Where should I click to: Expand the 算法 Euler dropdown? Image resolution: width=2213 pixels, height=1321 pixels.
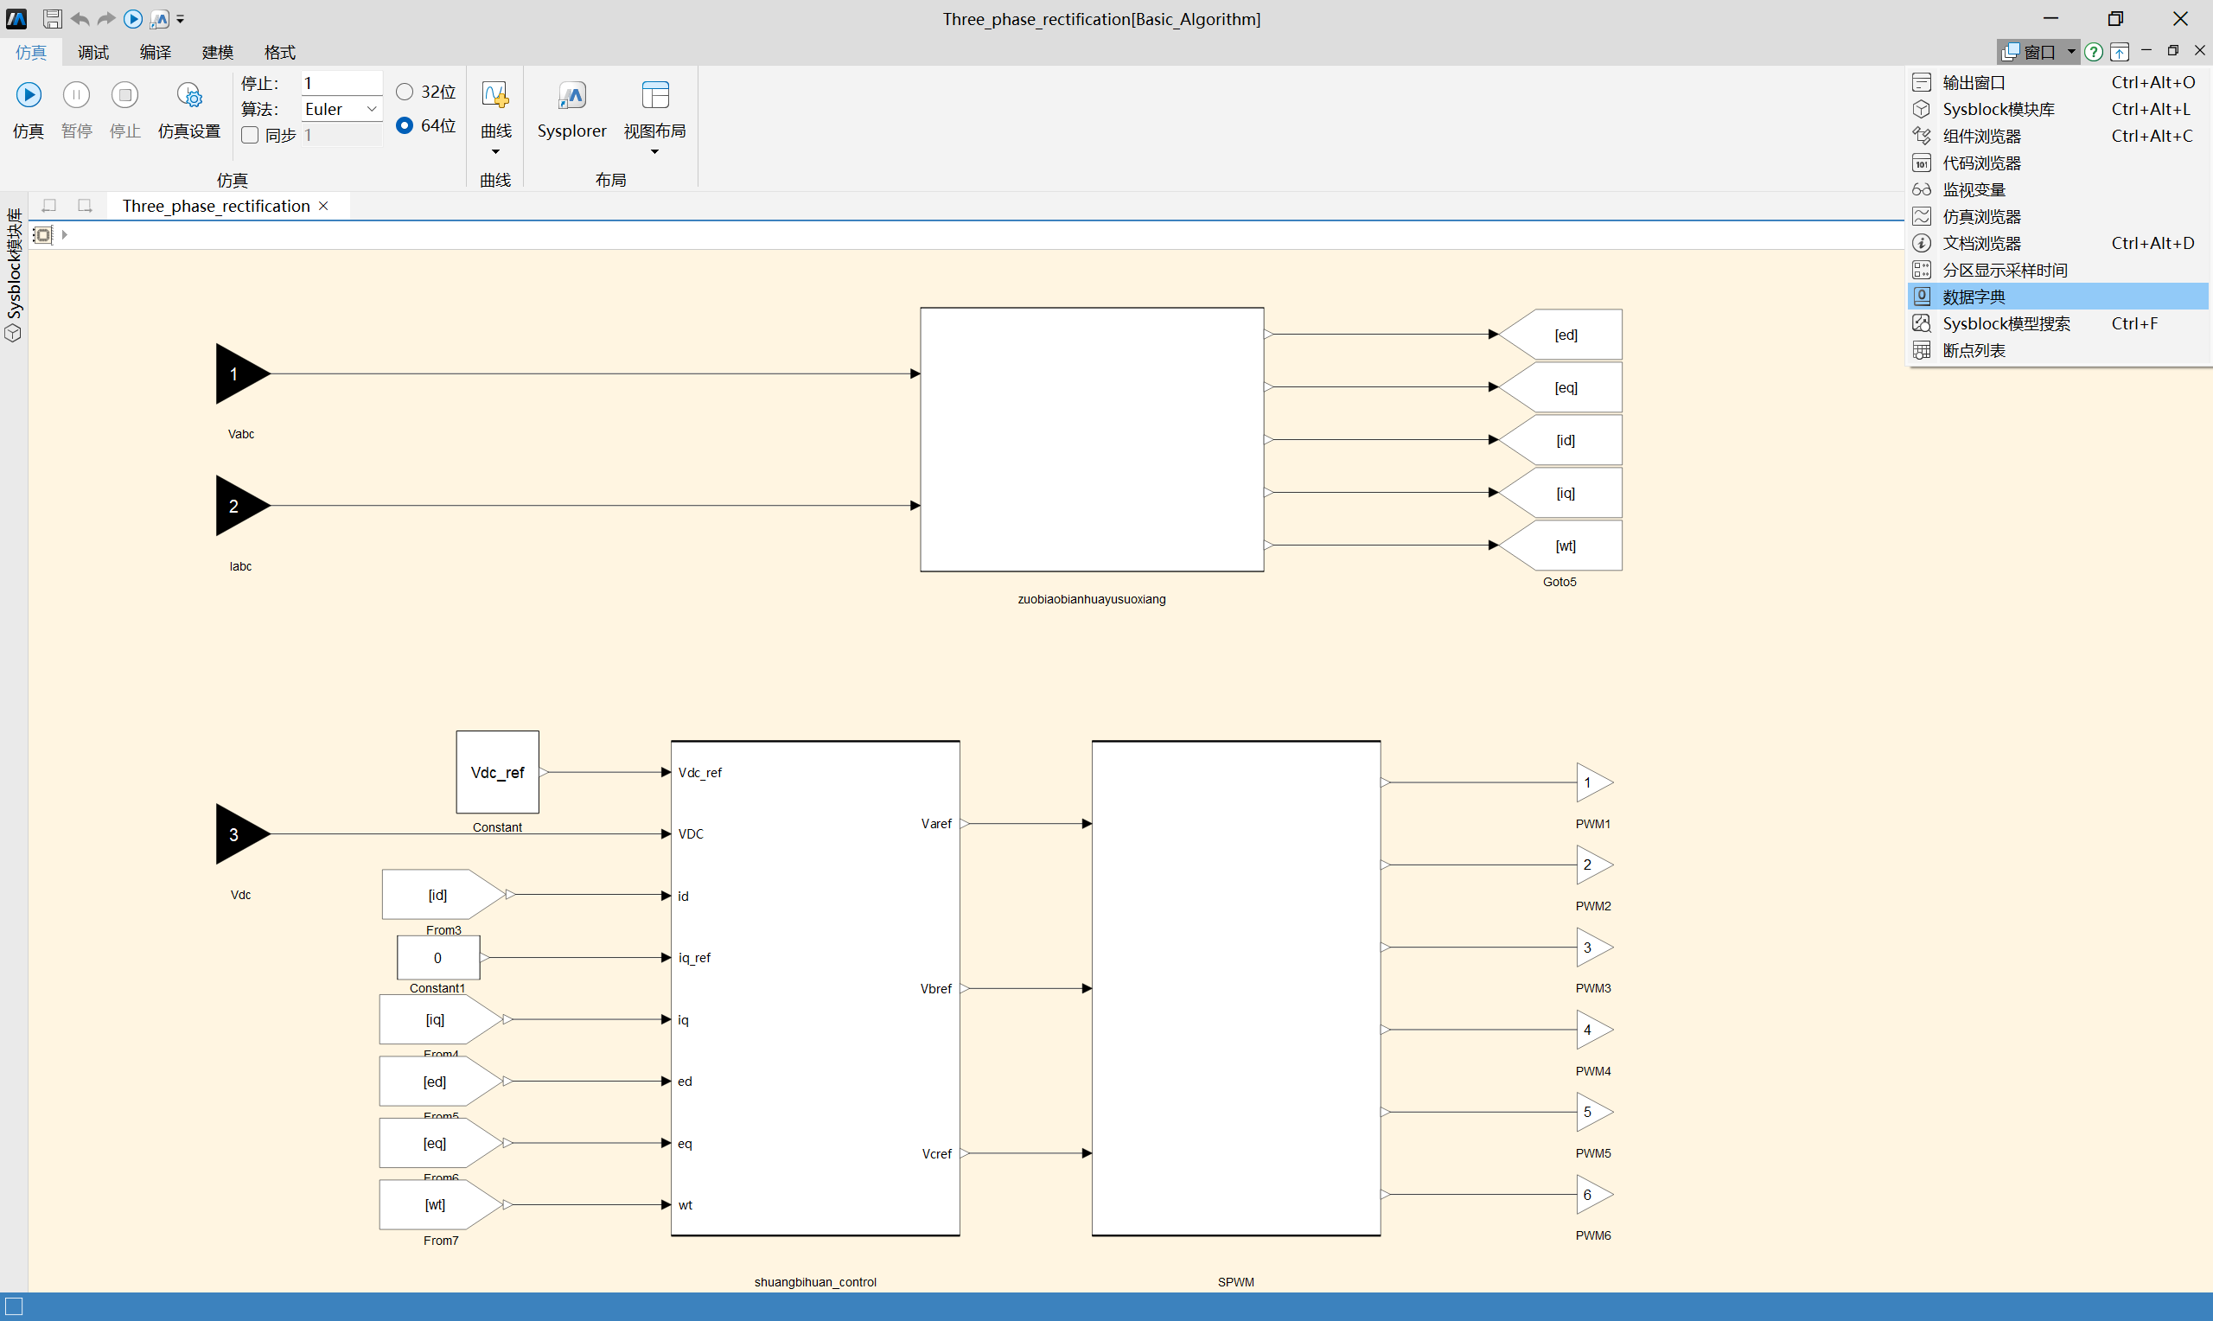click(341, 109)
